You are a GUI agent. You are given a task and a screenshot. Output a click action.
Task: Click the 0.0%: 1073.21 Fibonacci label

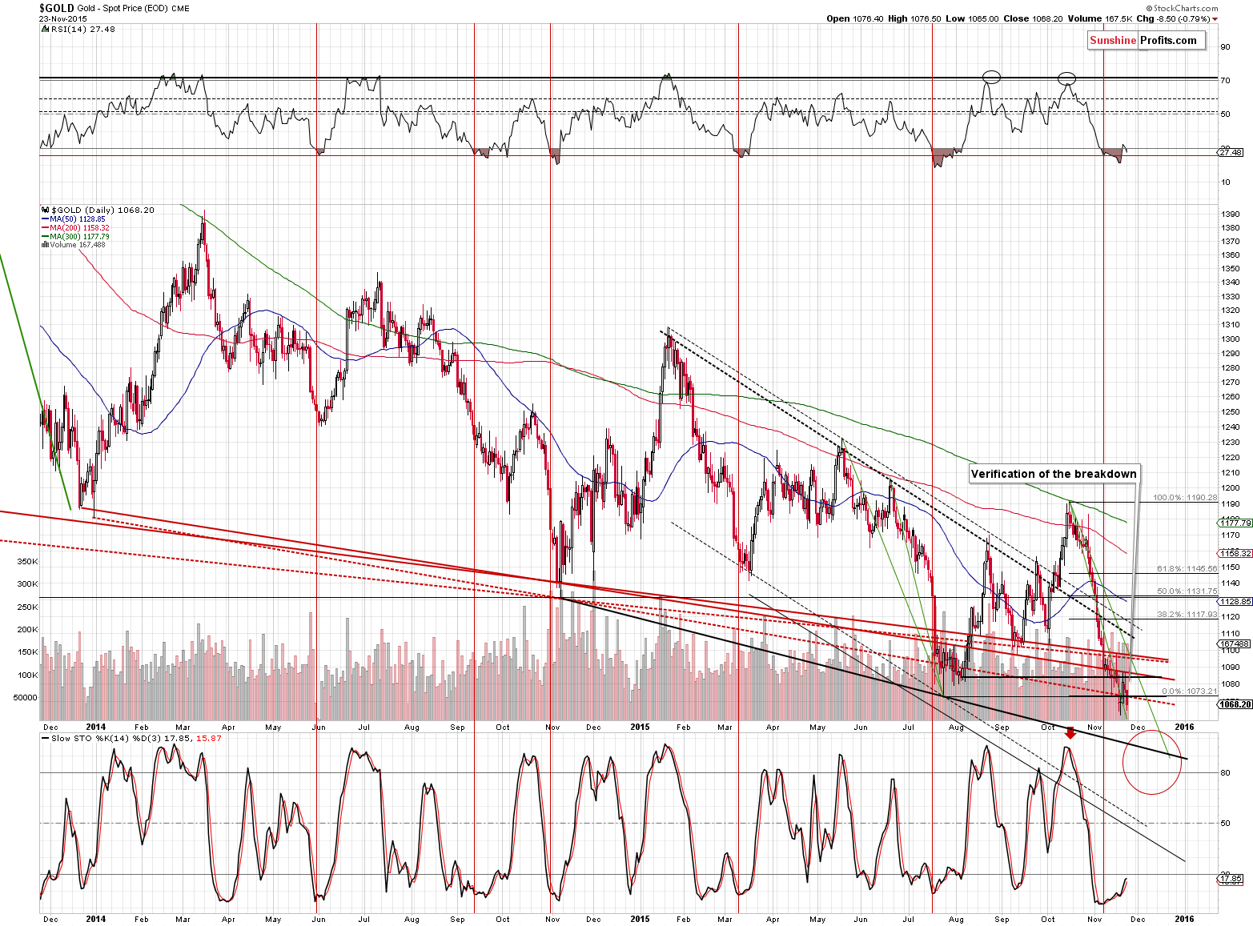coord(1190,691)
